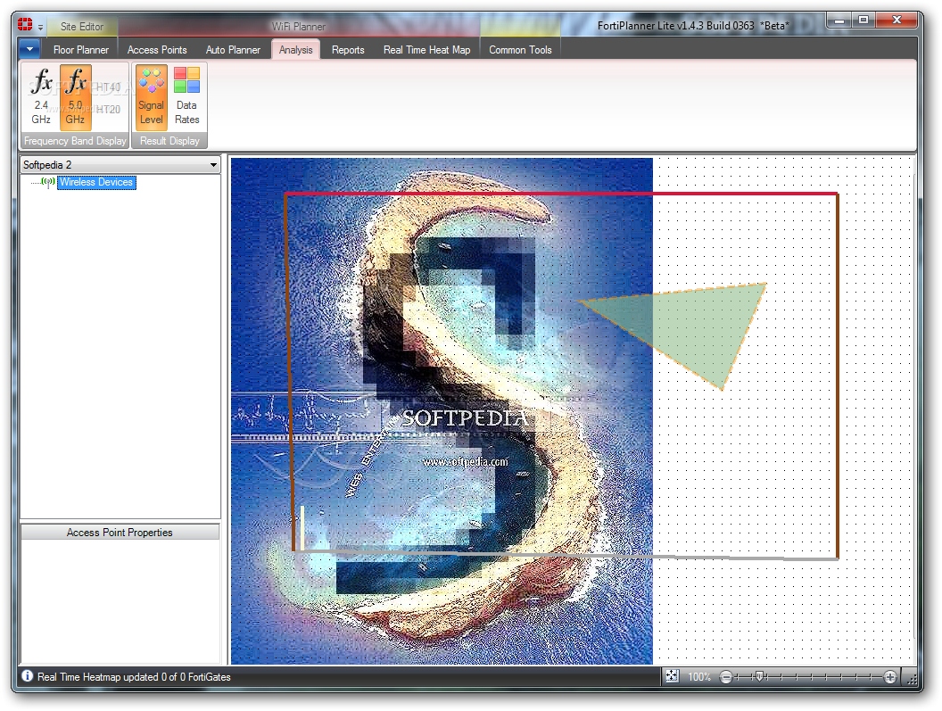Open the blue application menu dropdown button
Screen dimensions: 942x711
click(29, 49)
